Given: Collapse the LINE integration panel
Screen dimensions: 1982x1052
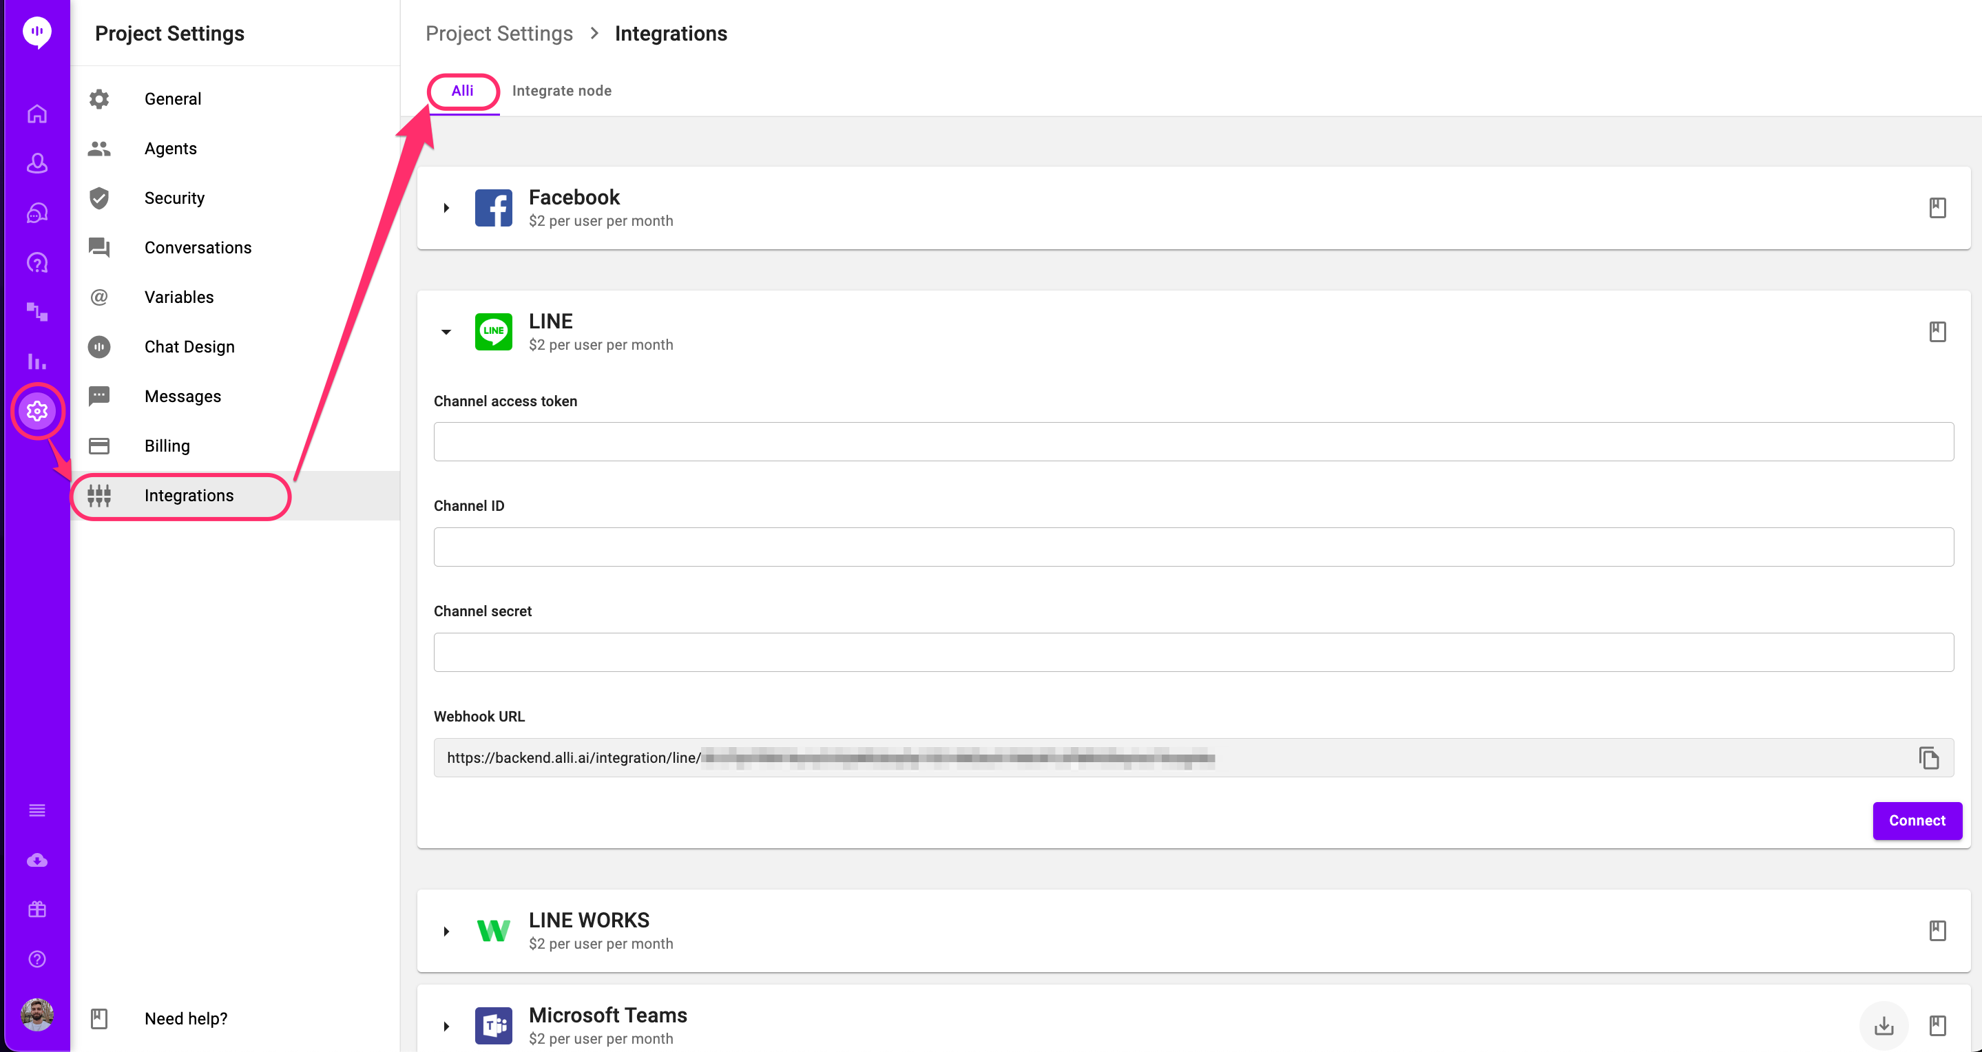Looking at the screenshot, I should click(x=446, y=333).
